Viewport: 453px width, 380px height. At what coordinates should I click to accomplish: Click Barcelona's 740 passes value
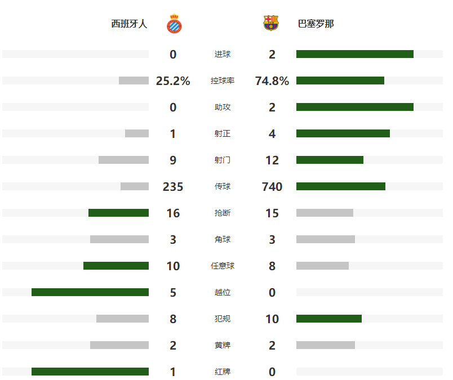click(x=272, y=187)
